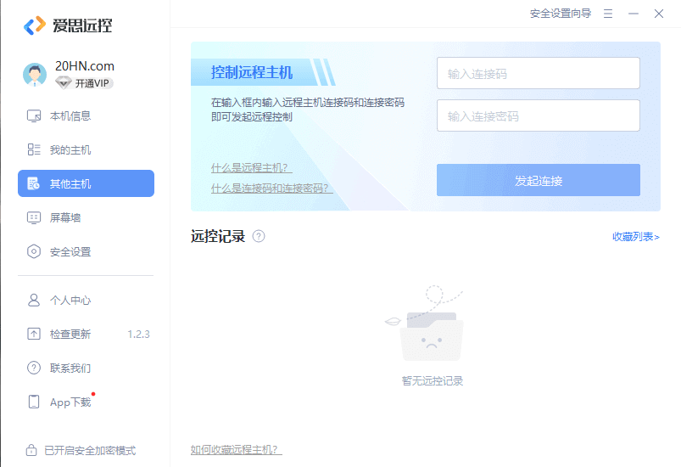Click the 检查更新 upload arrow icon
681x467 pixels.
34,335
